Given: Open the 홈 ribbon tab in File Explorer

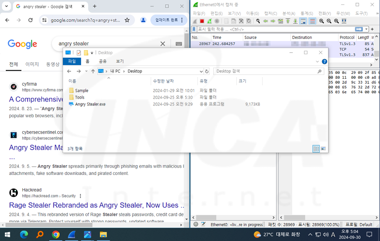Looking at the screenshot, I should tap(87, 61).
